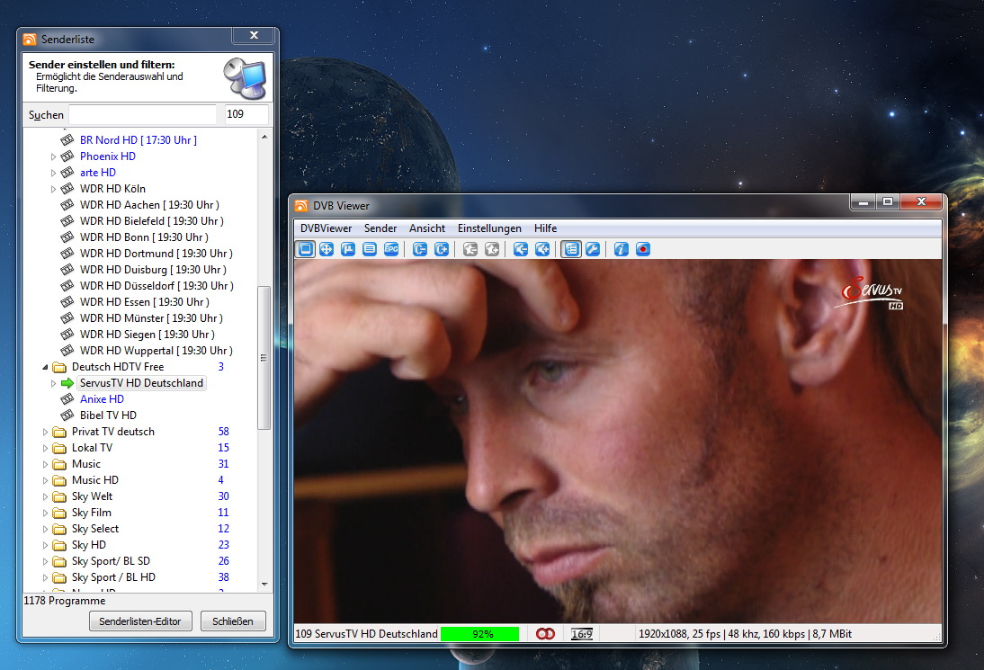This screenshot has height=670, width=984.
Task: Click the channel list scrollbar up arrow
Action: click(x=264, y=137)
